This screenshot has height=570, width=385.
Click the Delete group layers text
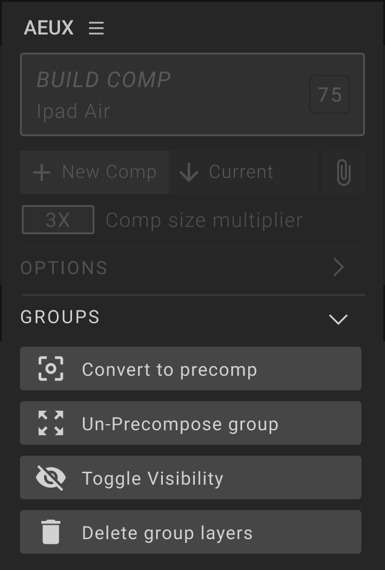[167, 533]
